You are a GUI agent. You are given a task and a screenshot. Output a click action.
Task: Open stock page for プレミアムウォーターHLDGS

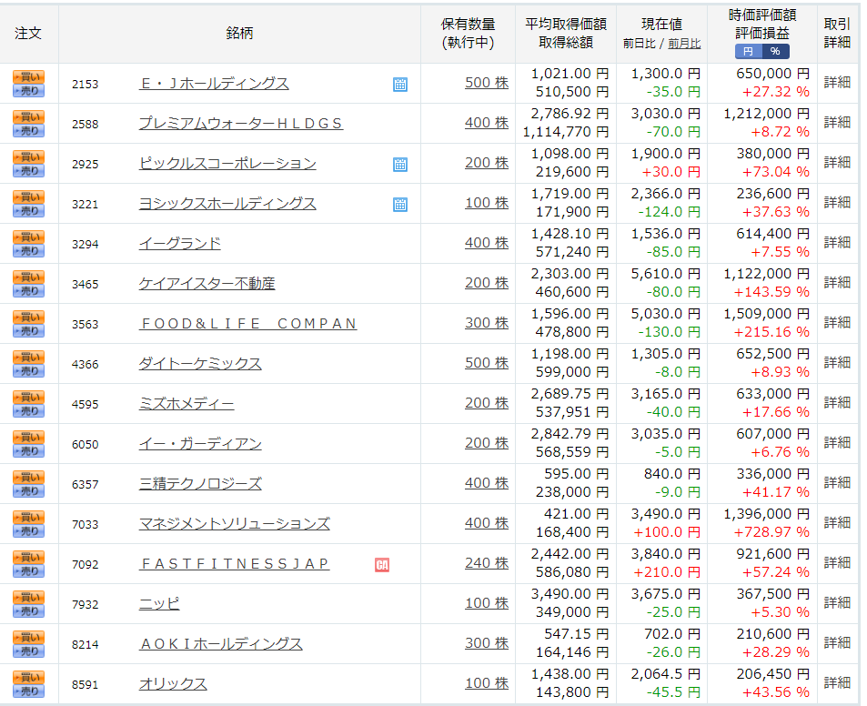pyautogui.click(x=241, y=124)
